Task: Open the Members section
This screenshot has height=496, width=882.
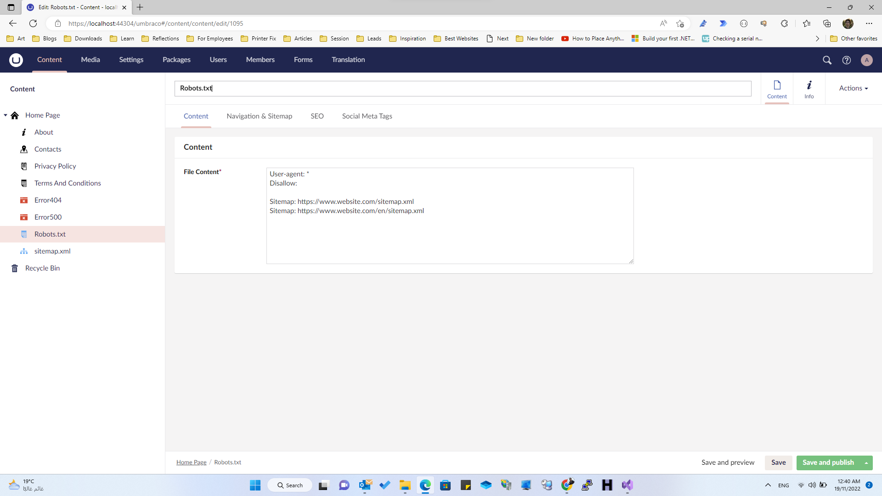Action: pos(260,60)
